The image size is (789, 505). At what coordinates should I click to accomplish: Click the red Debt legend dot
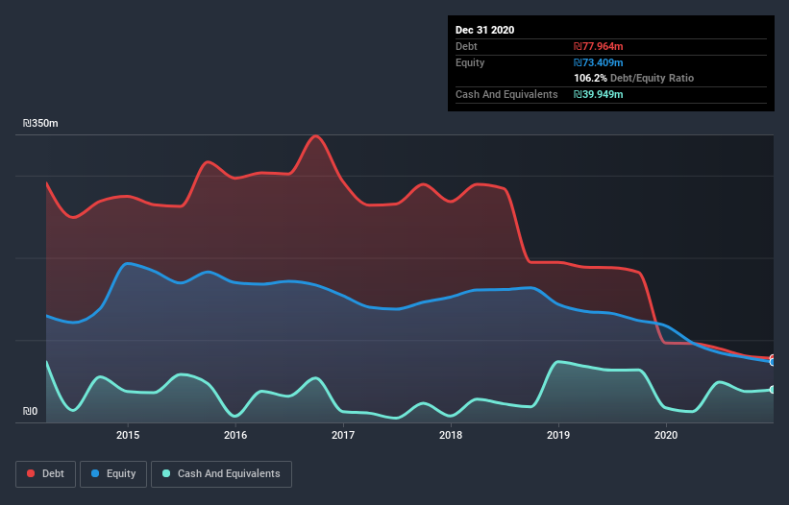coord(31,473)
